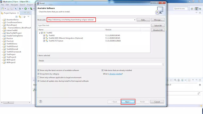203x114 pixels.
Task: Click the Cancel button in Install dialog
Action: [x=157, y=102]
